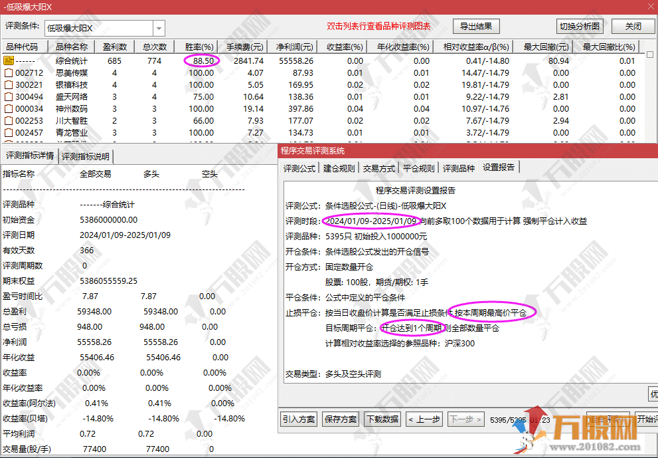Open the 建仓规则 tab

(x=339, y=168)
